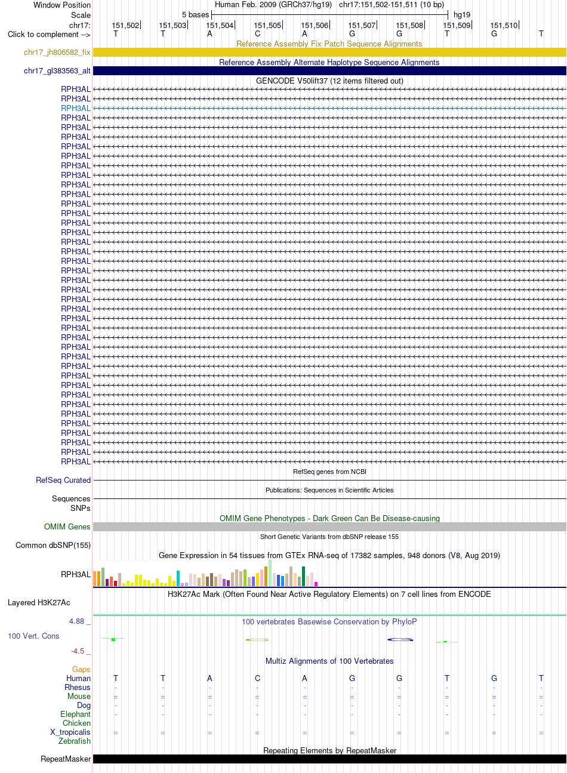
Task: Click the RepeatMasker track label
Action: click(66, 759)
